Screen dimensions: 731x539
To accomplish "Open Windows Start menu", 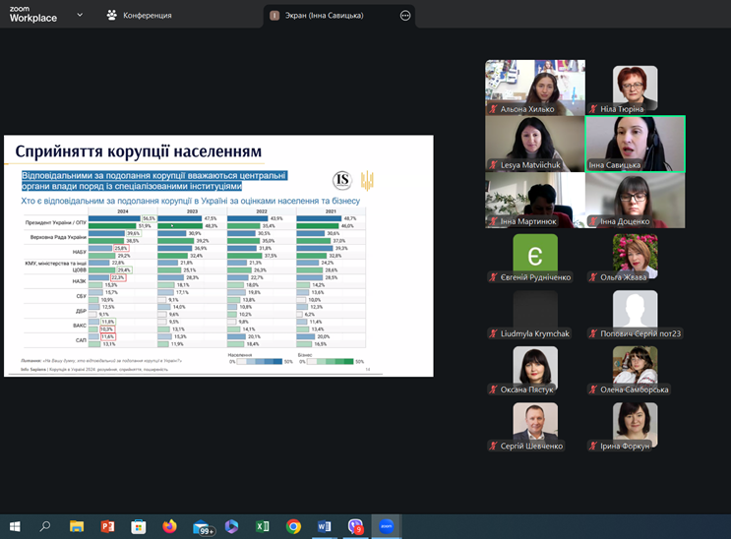I will 15,526.
